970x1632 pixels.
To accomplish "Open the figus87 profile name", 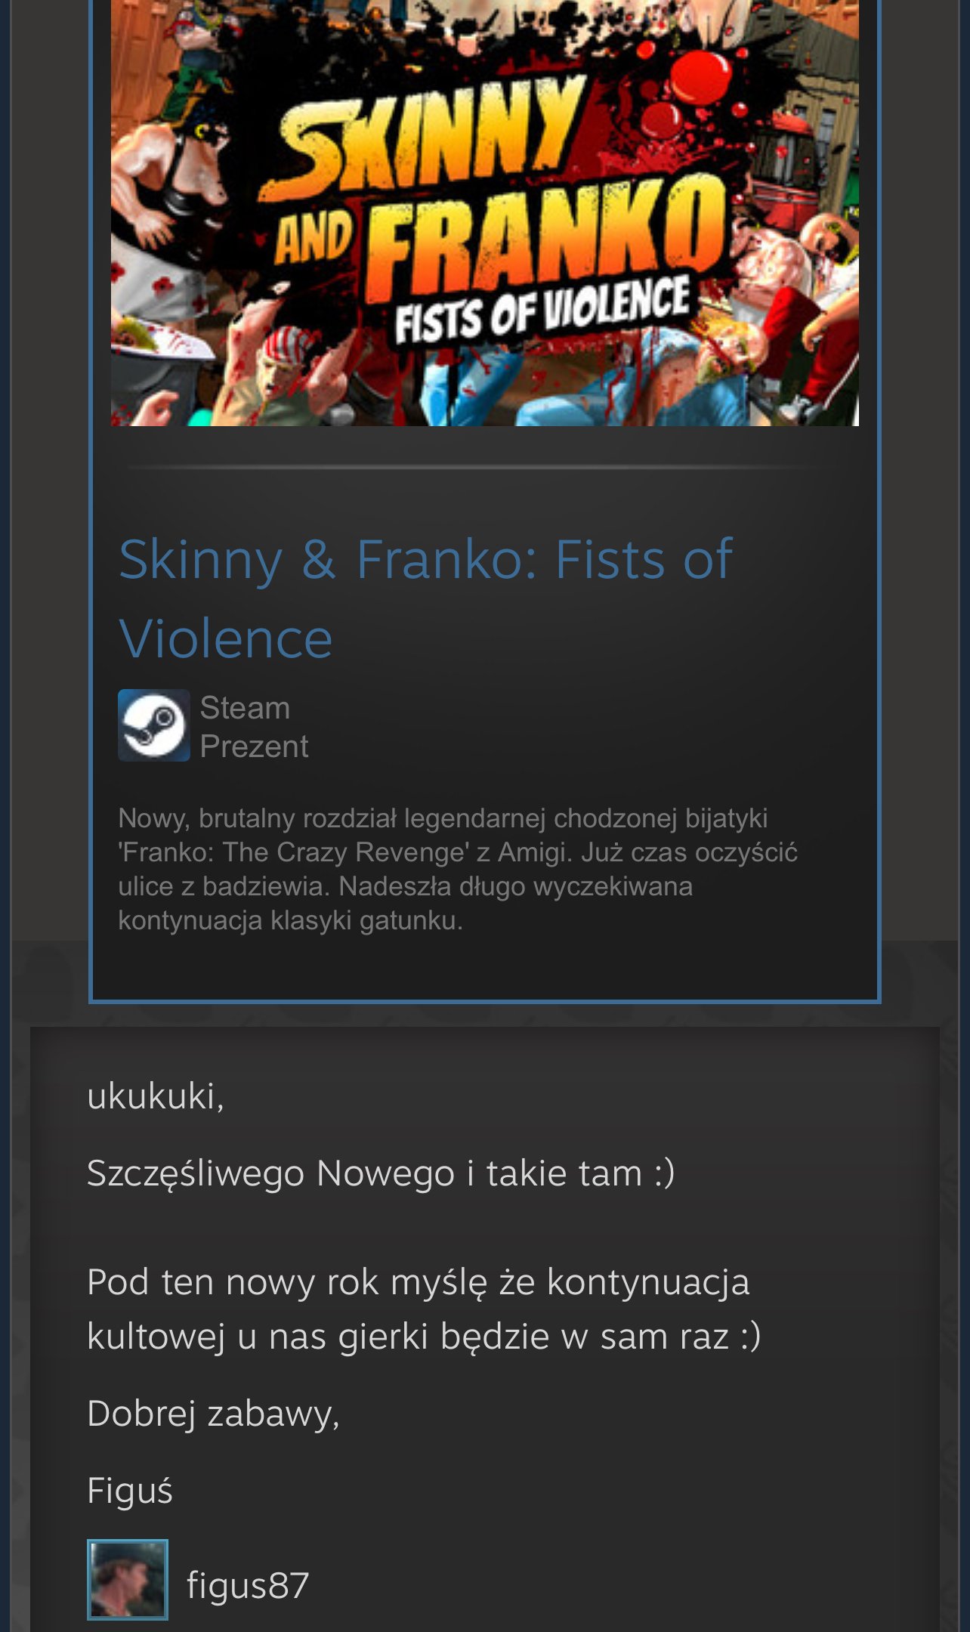I will 248,1585.
